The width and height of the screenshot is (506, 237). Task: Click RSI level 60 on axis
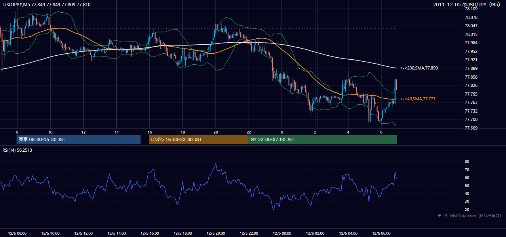click(x=467, y=177)
